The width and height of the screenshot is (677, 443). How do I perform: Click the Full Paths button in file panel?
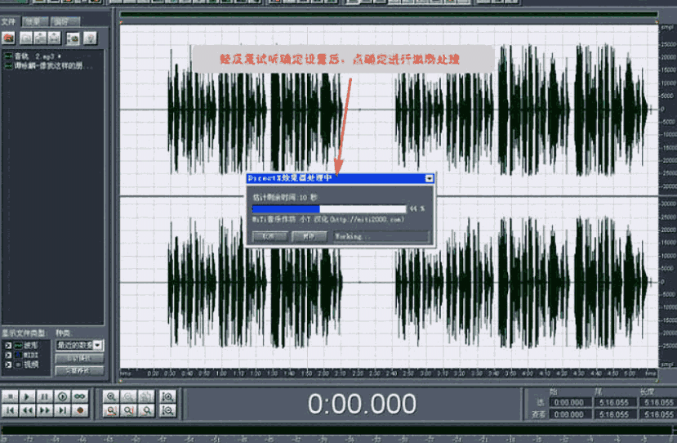pos(79,370)
